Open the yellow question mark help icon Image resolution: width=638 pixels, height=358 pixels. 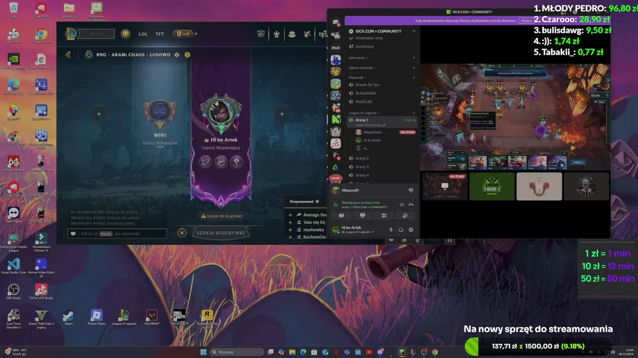point(187,55)
